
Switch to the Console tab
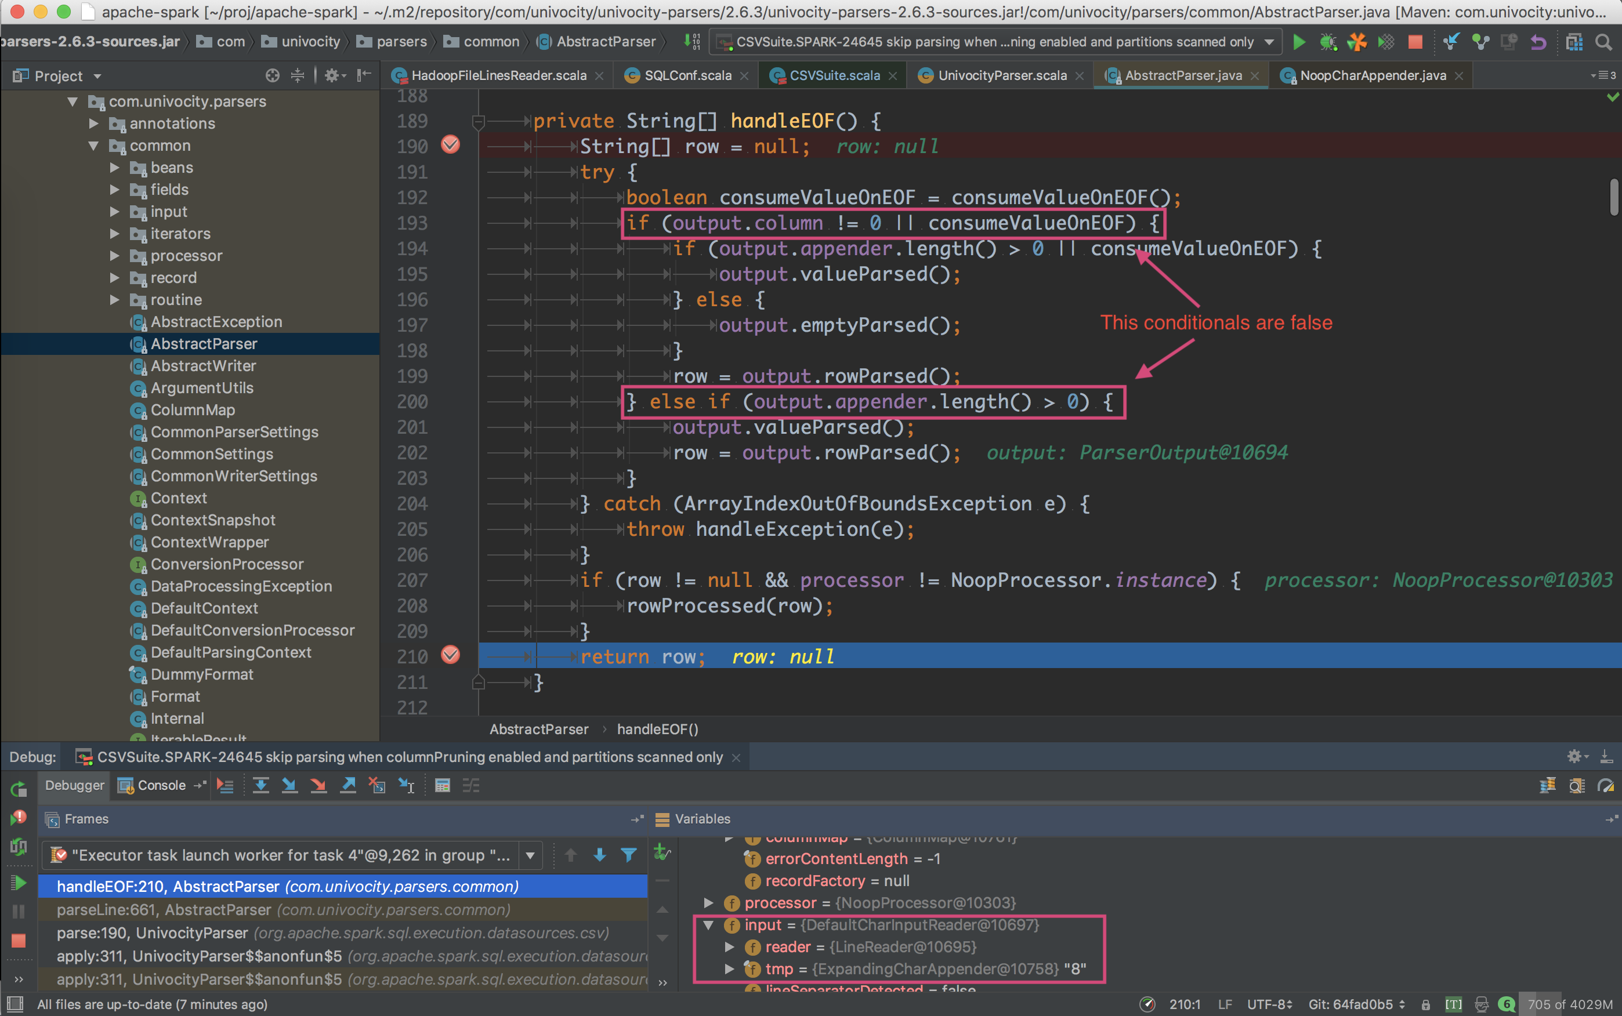(x=161, y=785)
